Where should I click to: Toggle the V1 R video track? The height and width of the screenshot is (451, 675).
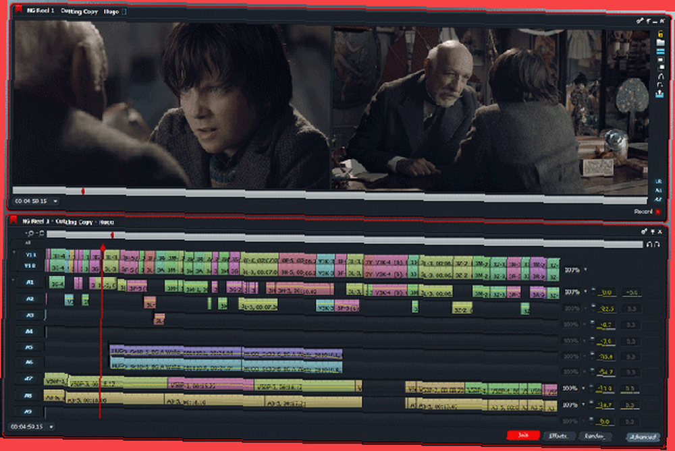pyautogui.click(x=30, y=266)
